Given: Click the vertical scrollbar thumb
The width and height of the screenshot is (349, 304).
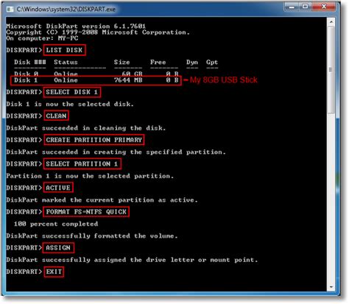Looking at the screenshot, I should 331,70.
